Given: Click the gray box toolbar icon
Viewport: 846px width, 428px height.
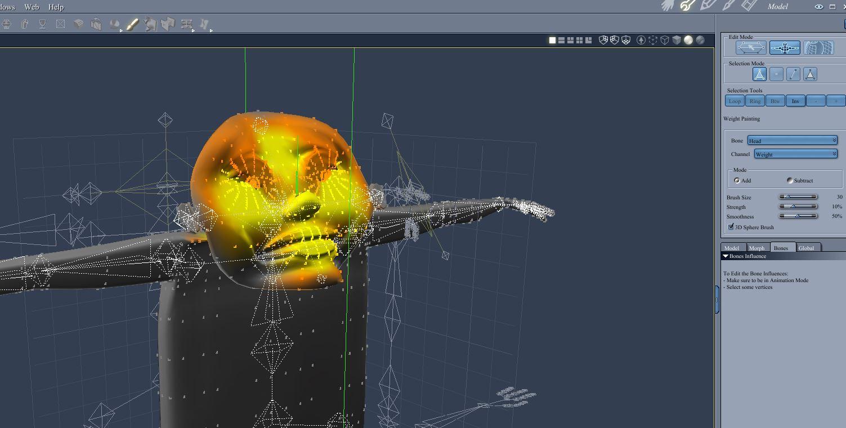Looking at the screenshot, I should [78, 24].
